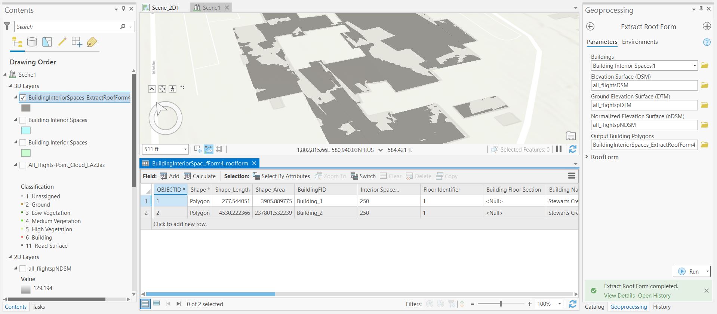Show selected records view button
The height and width of the screenshot is (314, 717).
click(157, 304)
